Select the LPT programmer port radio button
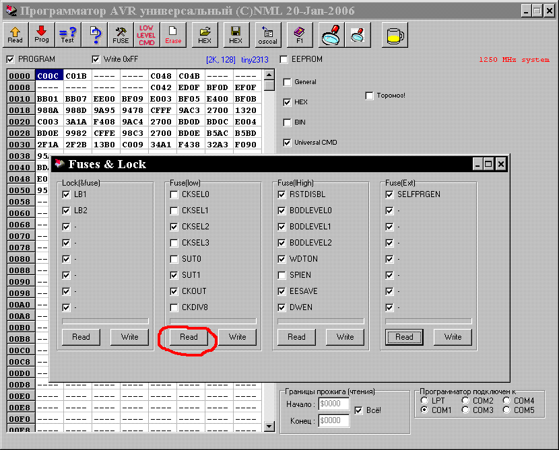 click(424, 401)
